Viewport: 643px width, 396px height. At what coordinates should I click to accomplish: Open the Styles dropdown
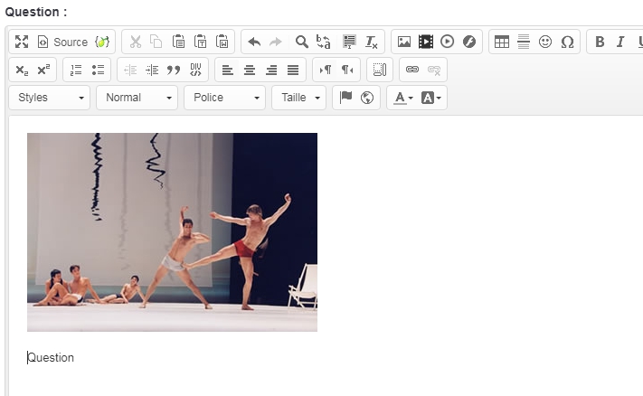tap(50, 98)
